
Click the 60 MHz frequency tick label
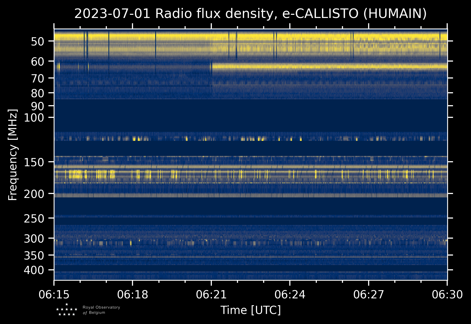pos(37,62)
